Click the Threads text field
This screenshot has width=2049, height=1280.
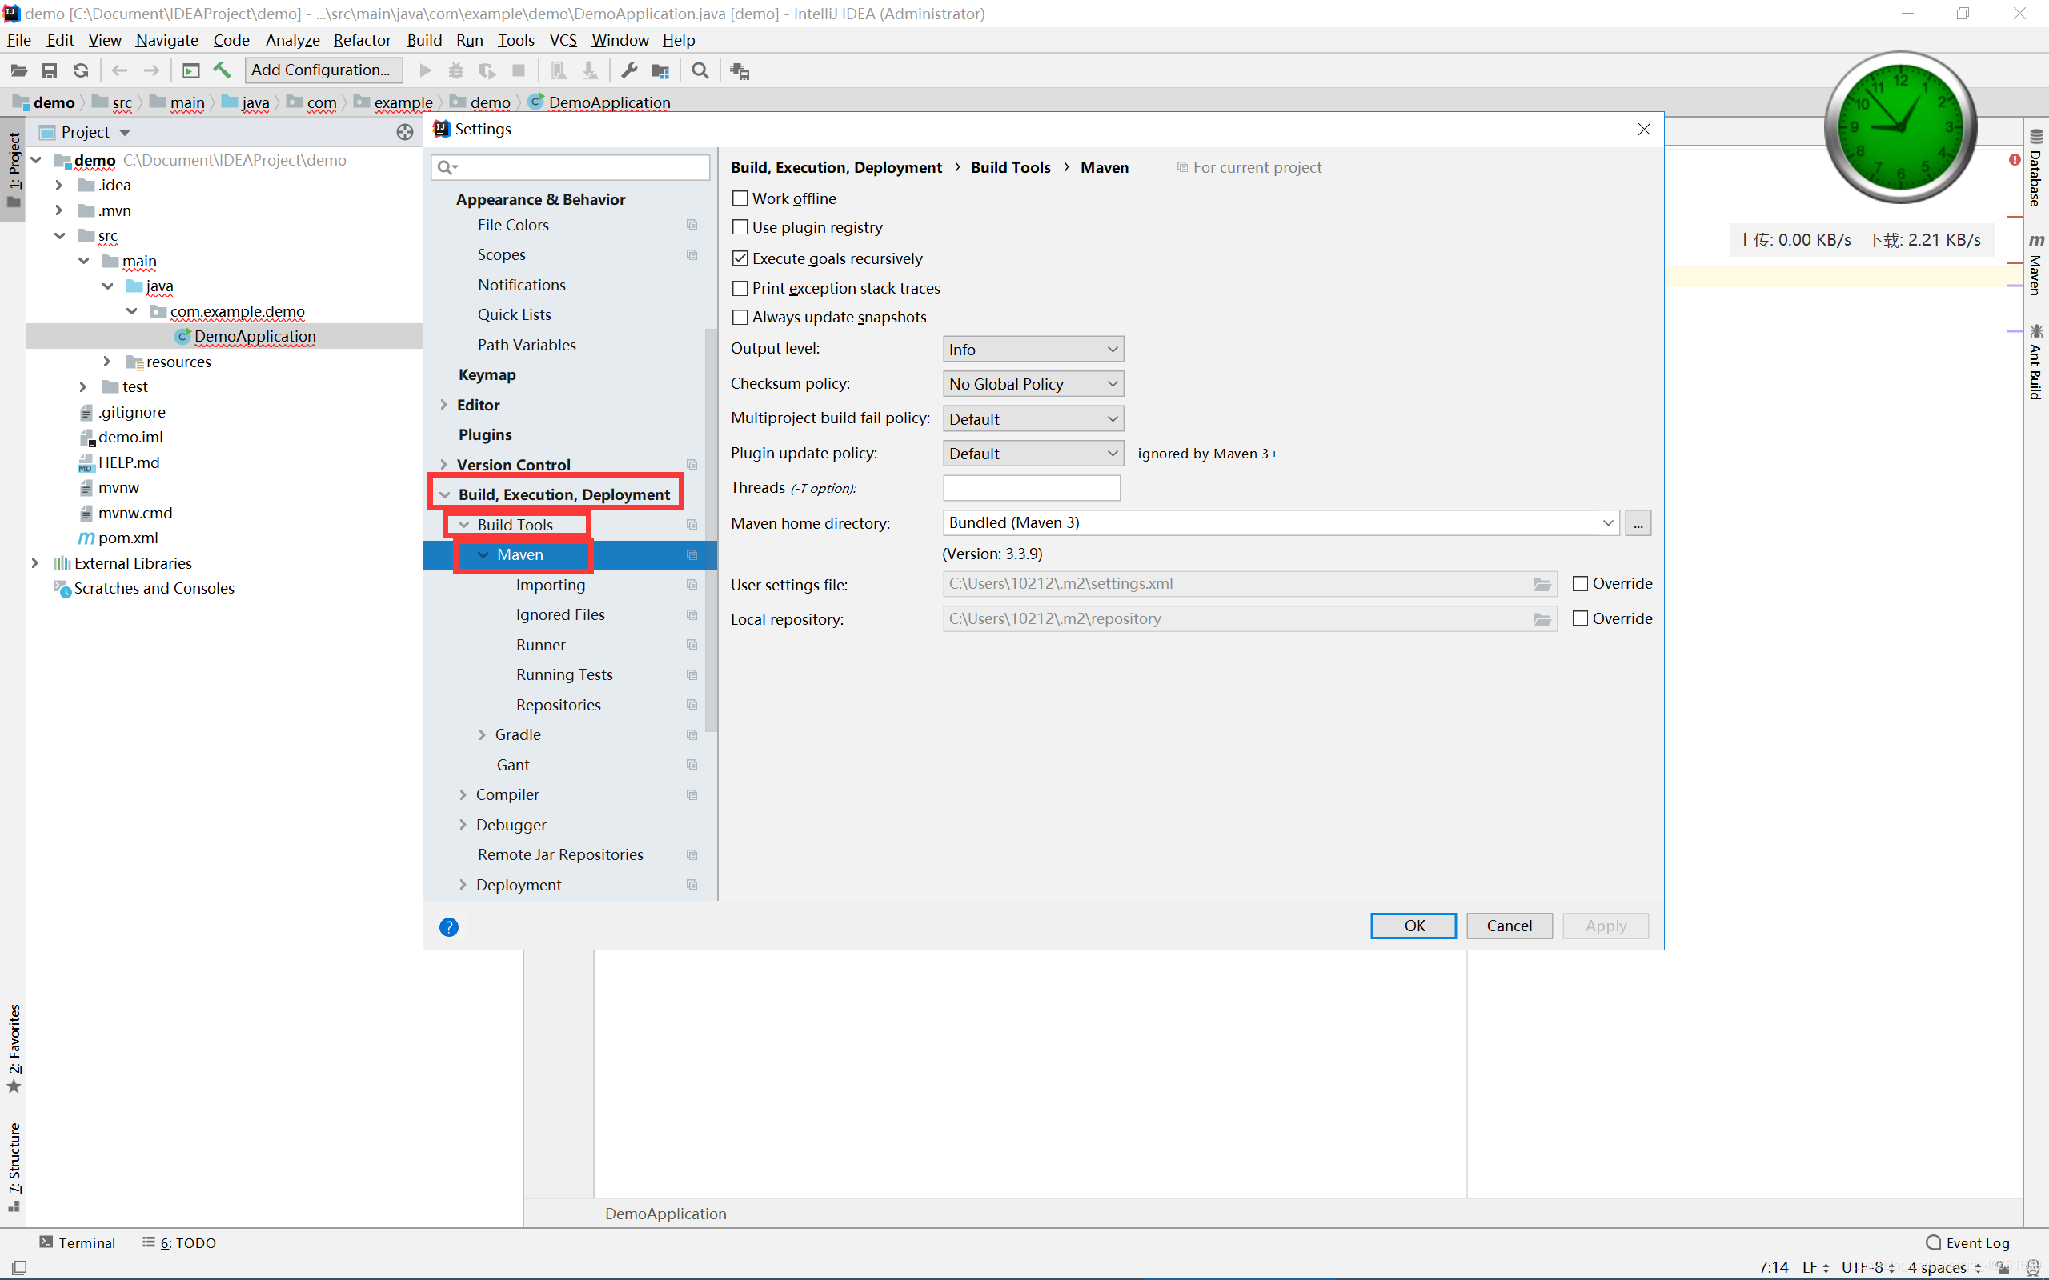coord(1031,488)
